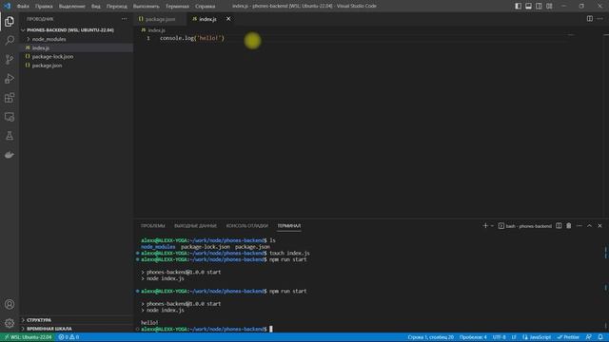Open errors and warnings status item

(69, 337)
